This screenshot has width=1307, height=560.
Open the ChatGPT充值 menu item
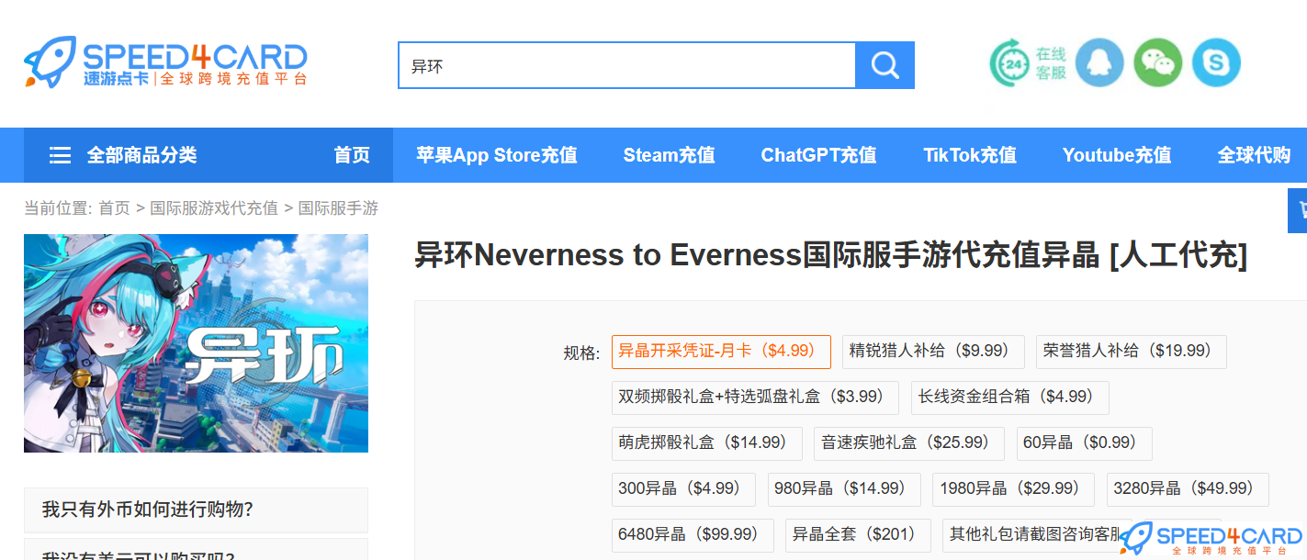click(x=818, y=155)
